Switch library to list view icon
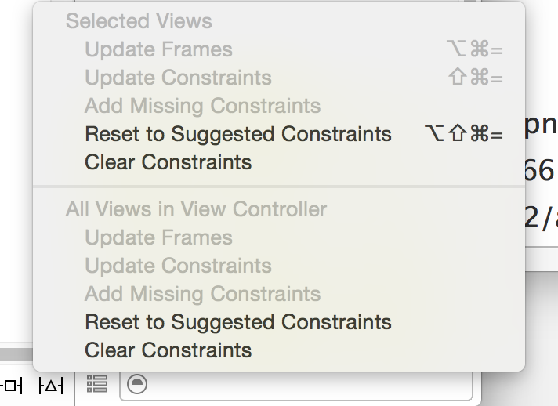 coord(97,384)
